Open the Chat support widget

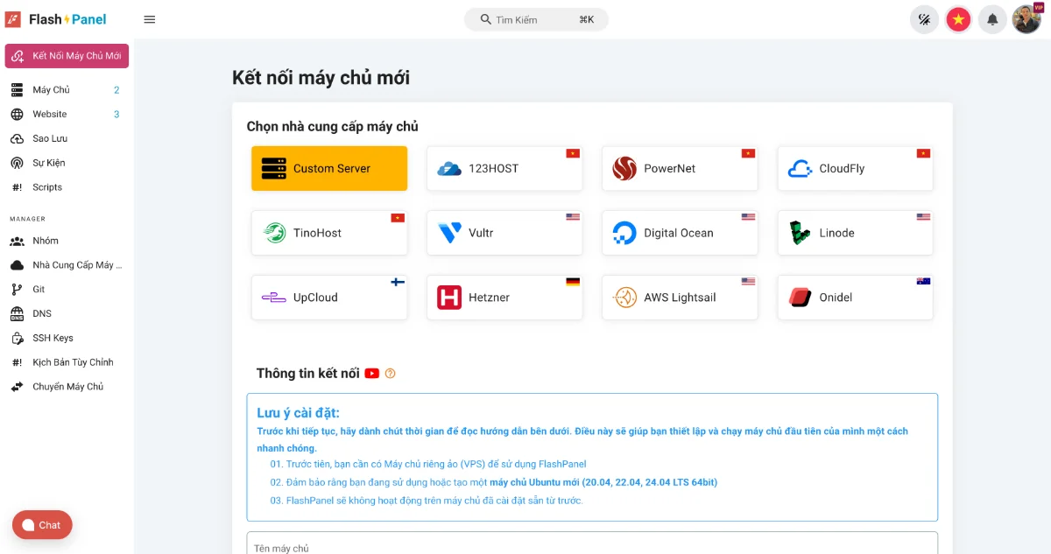[x=41, y=525]
